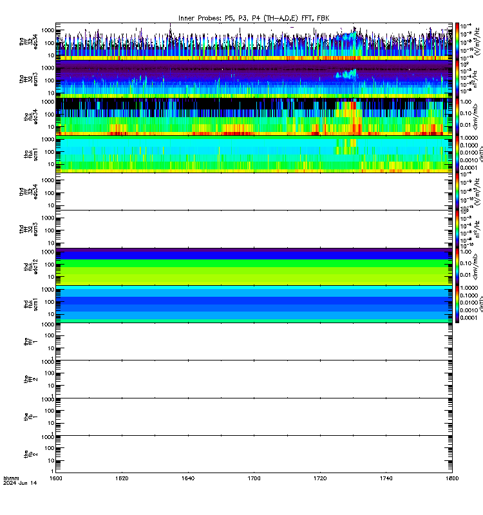Click the color bar beside thd fbk scm1 panel
The width and height of the screenshot is (483, 515).
pyautogui.click(x=457, y=304)
